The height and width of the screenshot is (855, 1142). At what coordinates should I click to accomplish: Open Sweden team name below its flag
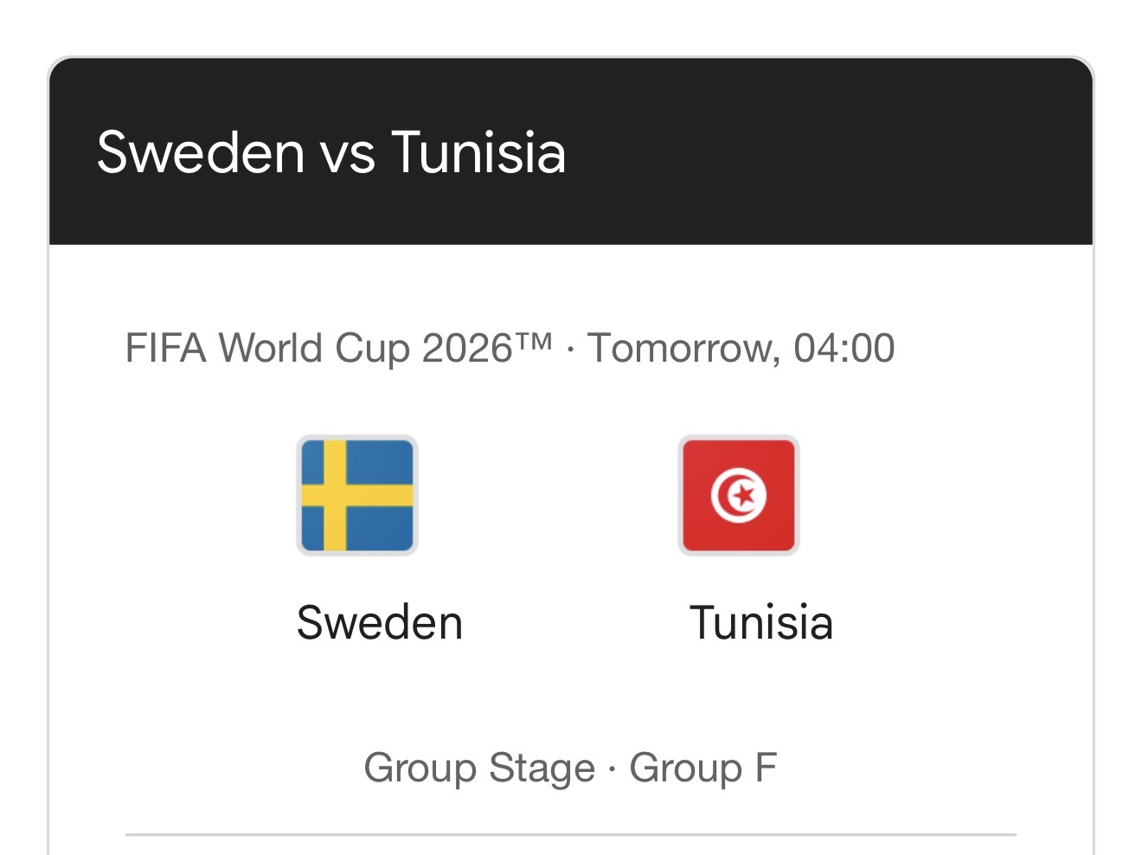380,623
